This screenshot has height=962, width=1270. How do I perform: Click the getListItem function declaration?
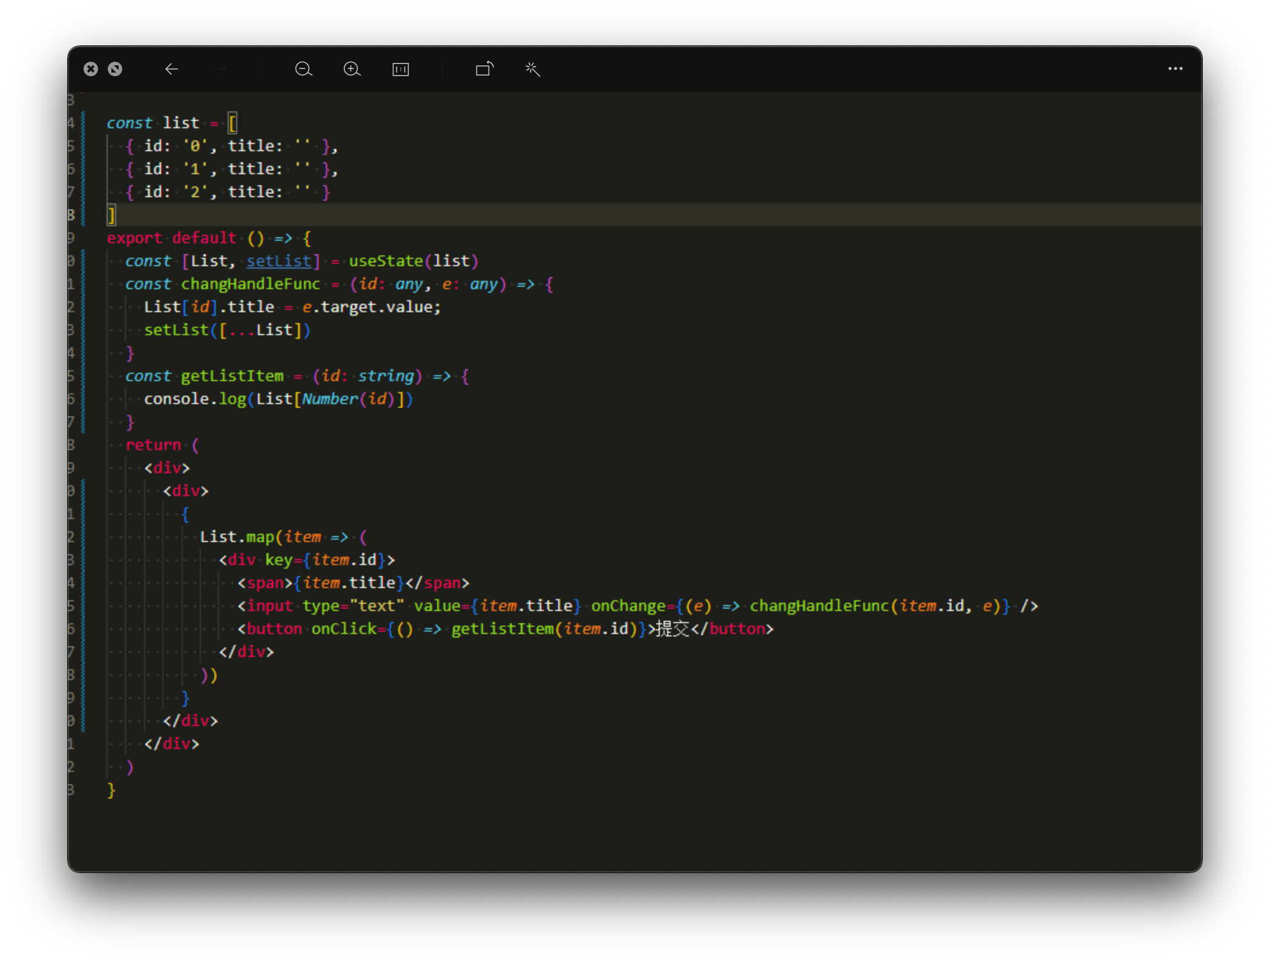click(x=232, y=376)
